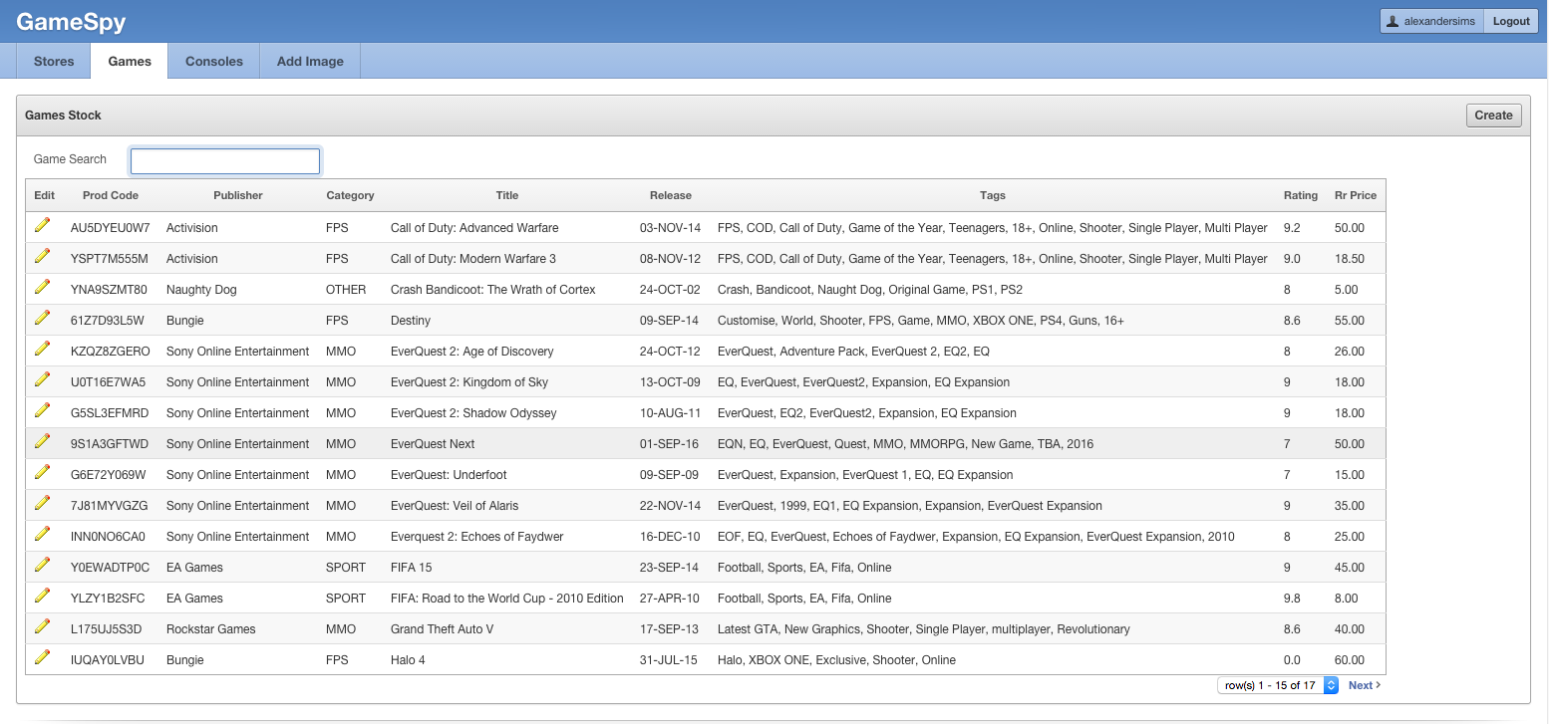
Task: Click the Games Stock panel heading
Action: pos(64,116)
